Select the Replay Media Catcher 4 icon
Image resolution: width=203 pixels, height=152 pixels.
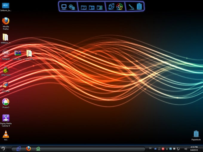point(6,121)
